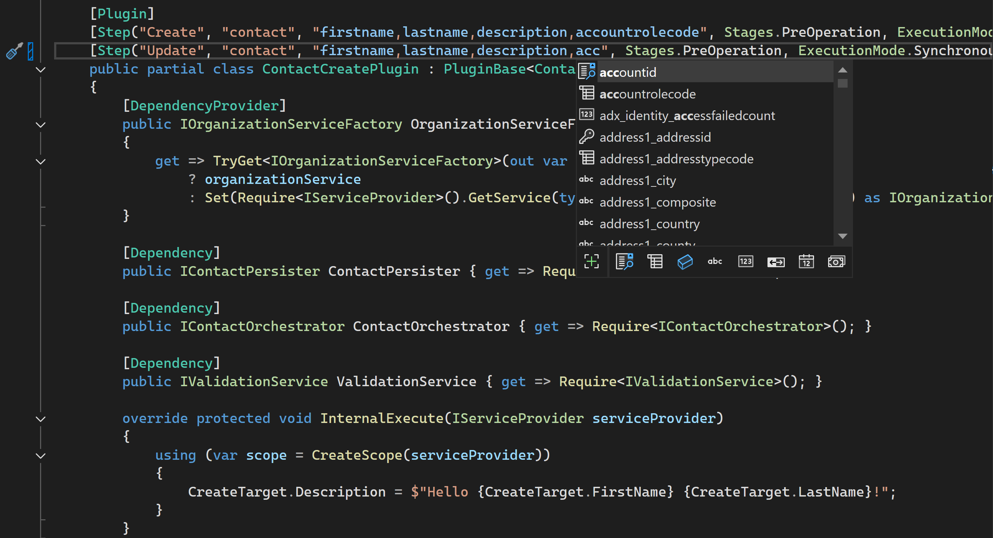This screenshot has height=538, width=993.
Task: Select address1_country from the completion list
Action: (705, 224)
